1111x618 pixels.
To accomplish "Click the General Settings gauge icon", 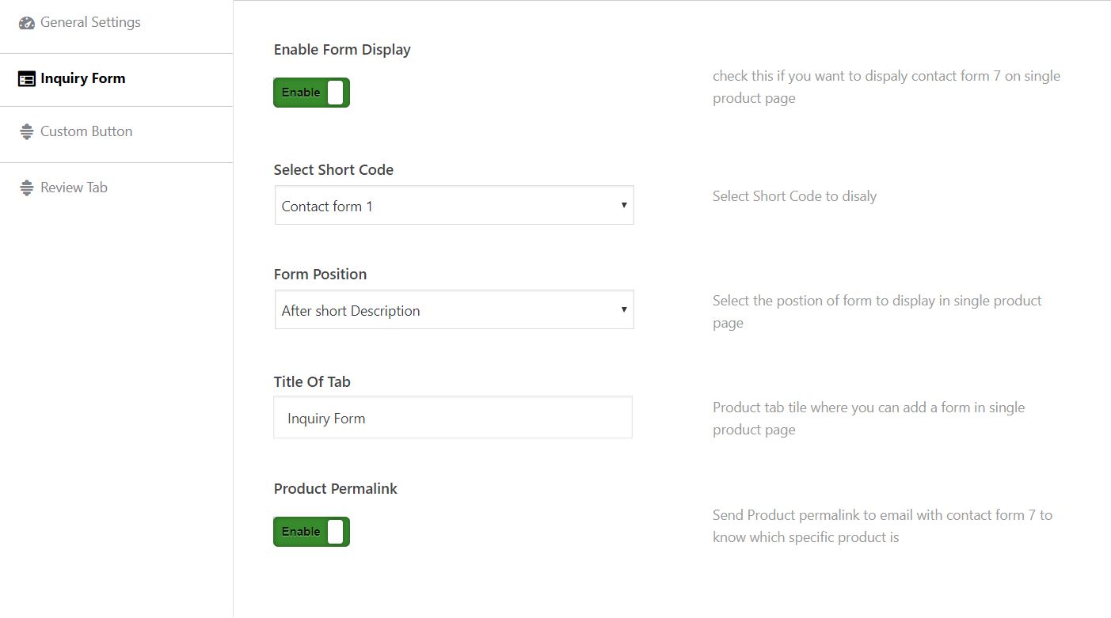I will pyautogui.click(x=27, y=23).
